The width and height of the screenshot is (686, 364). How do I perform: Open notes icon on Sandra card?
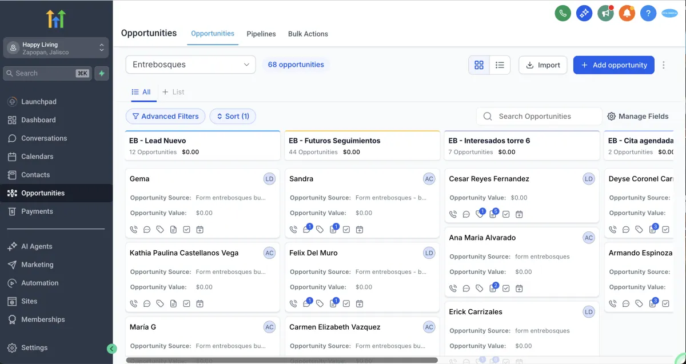(x=333, y=229)
